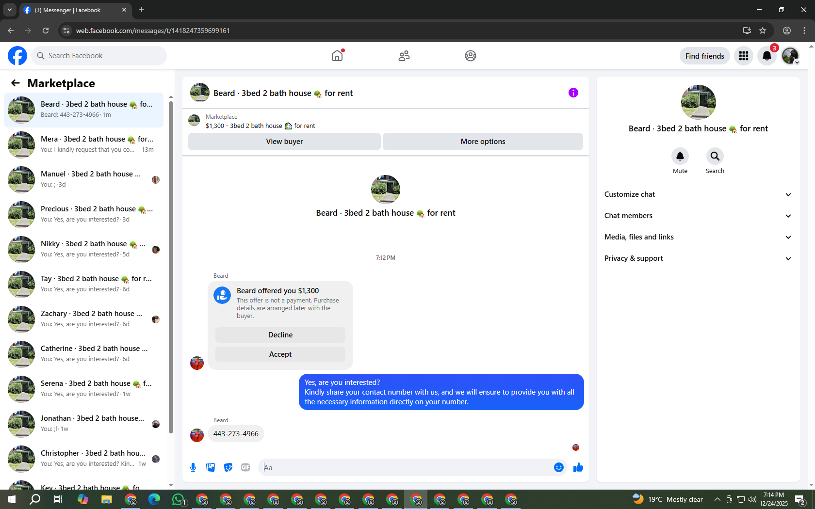Choose a sticker icon
Image resolution: width=815 pixels, height=509 pixels.
(228, 467)
